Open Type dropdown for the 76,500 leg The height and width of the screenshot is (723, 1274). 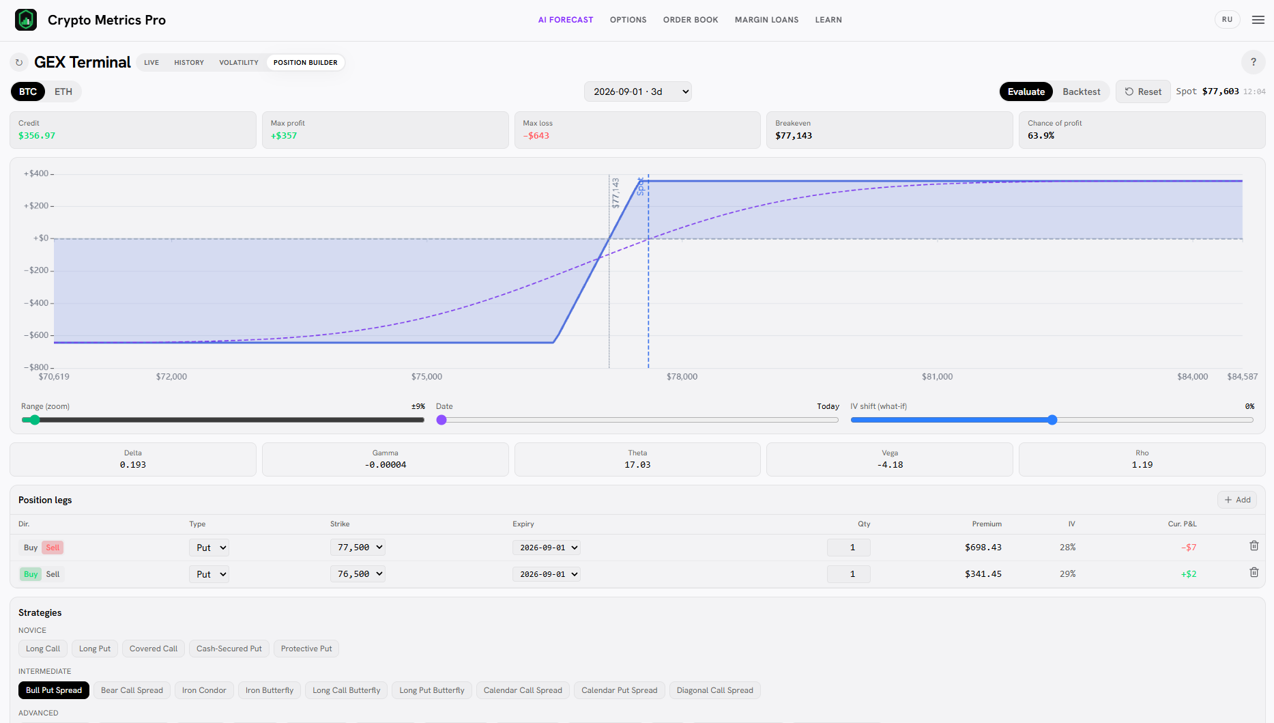[209, 574]
